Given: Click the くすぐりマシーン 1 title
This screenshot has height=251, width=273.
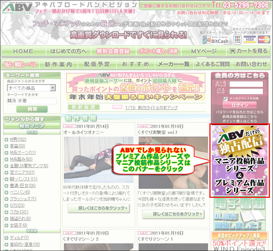Looking at the screenshot, I should 155,239.
